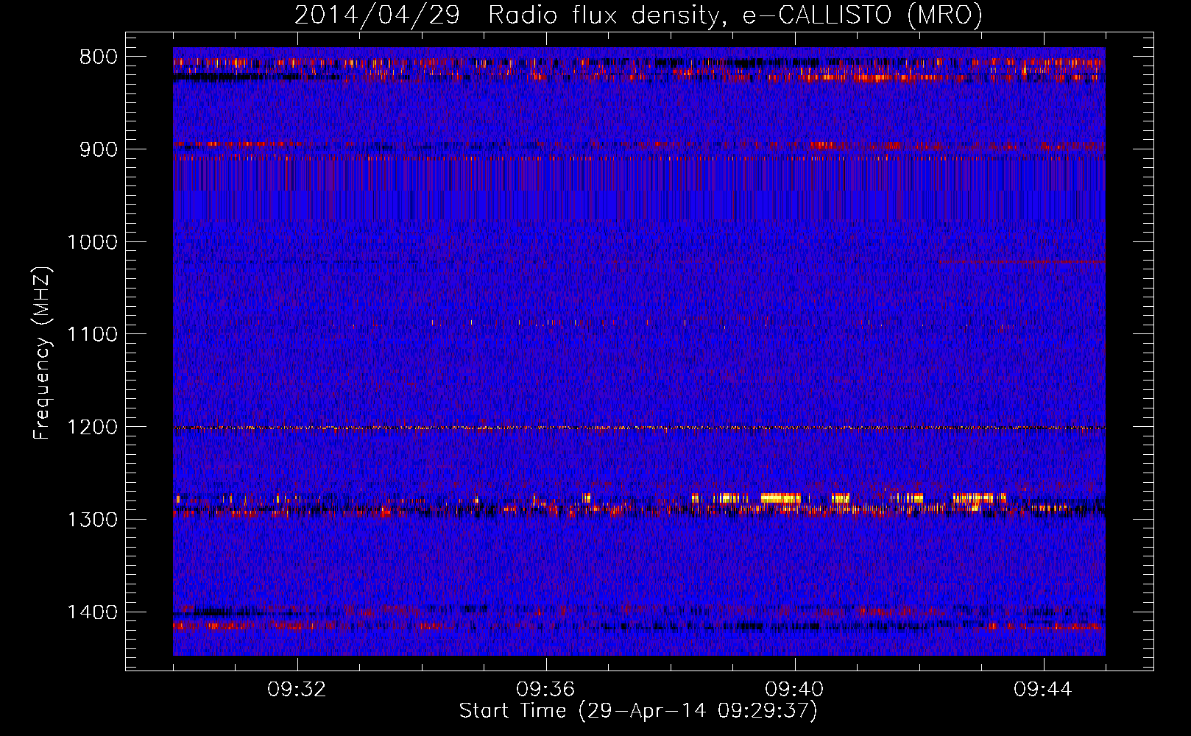Select the 1100 frequency tick label
This screenshot has width=1191, height=736.
pos(92,335)
